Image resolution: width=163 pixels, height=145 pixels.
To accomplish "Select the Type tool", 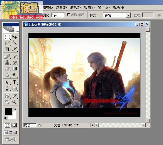I will click(x=14, y=82).
